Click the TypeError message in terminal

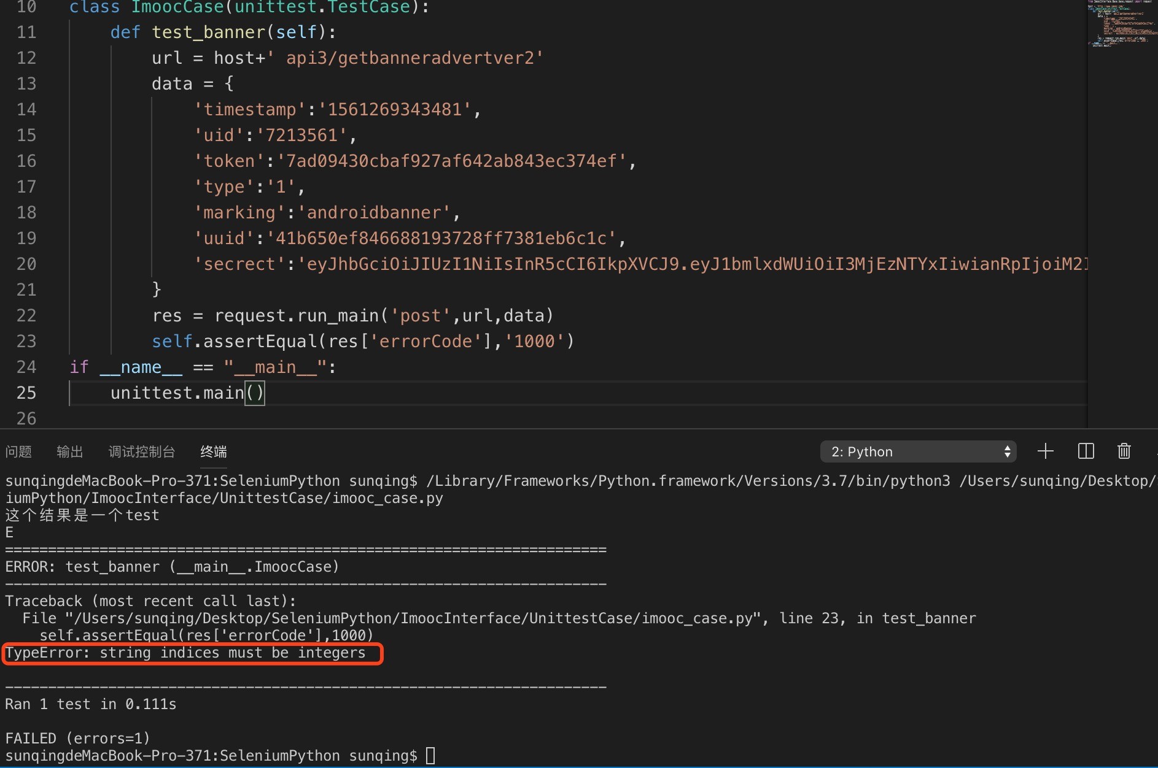coord(185,653)
